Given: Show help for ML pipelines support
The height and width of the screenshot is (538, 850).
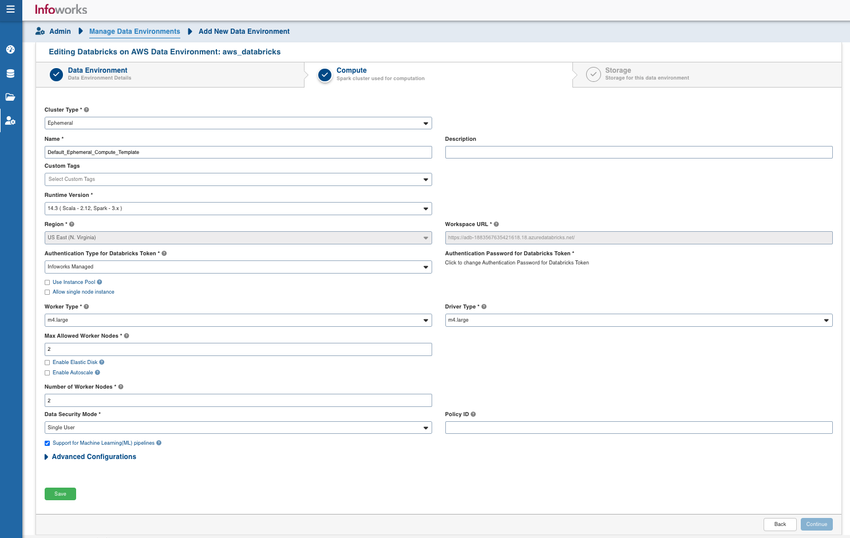Looking at the screenshot, I should pyautogui.click(x=159, y=443).
